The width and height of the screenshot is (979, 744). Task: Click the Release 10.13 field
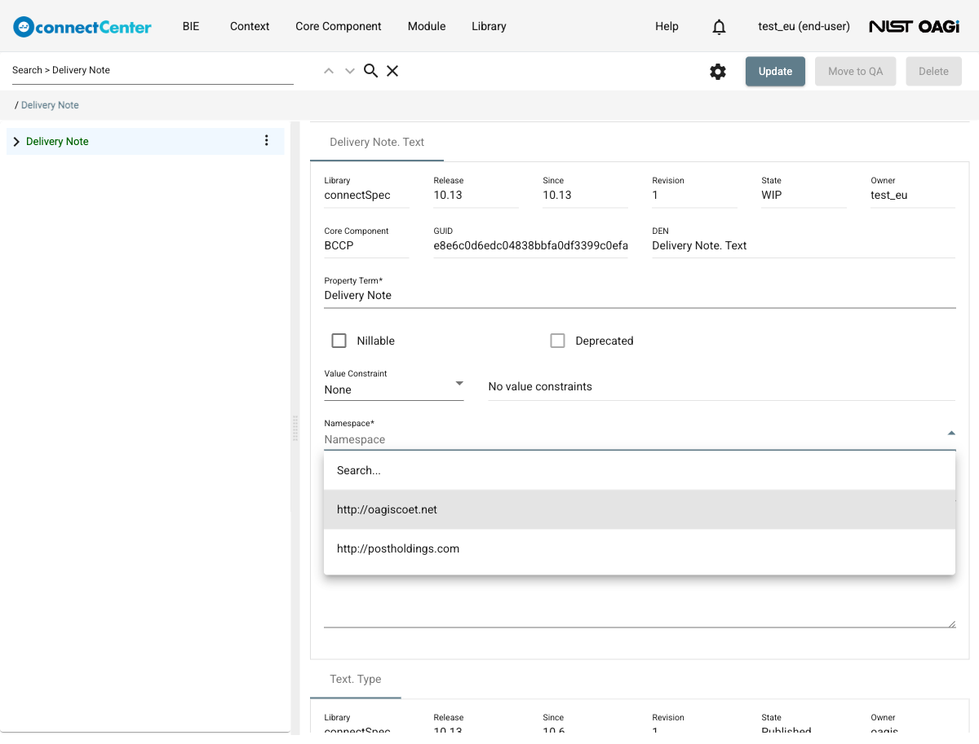pos(476,195)
